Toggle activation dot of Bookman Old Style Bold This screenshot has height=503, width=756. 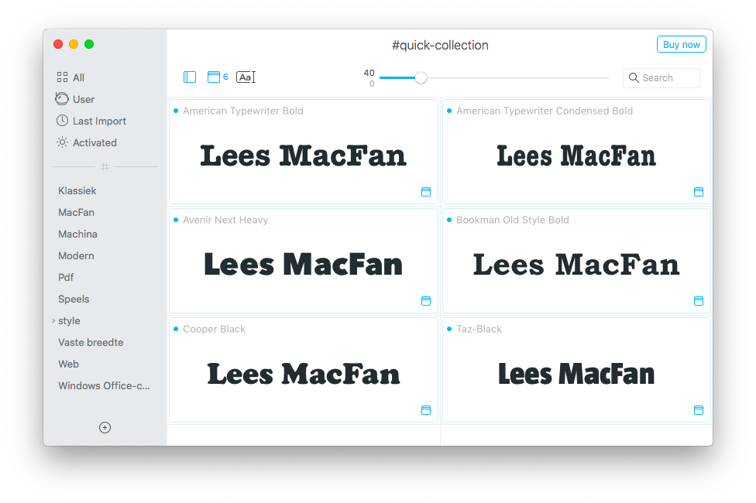tap(449, 220)
